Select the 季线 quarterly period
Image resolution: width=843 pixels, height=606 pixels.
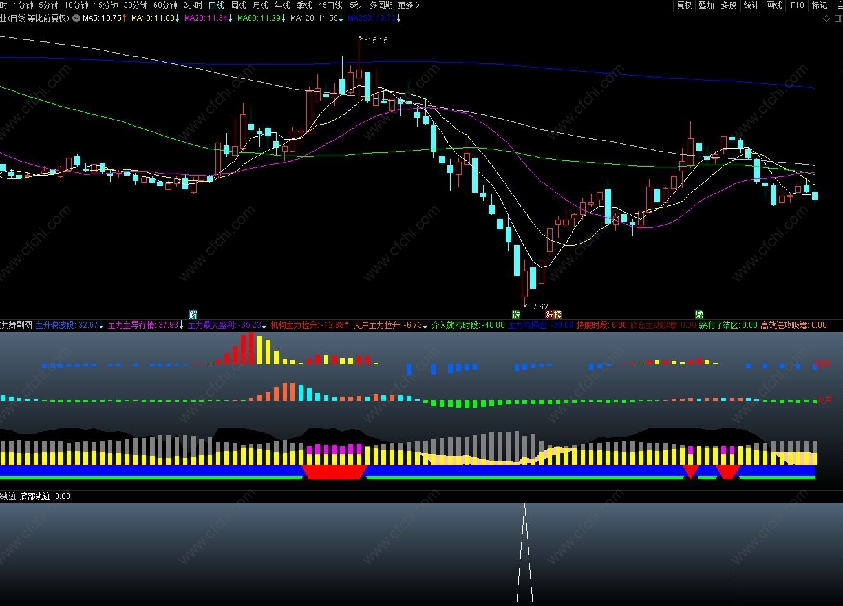tap(304, 5)
